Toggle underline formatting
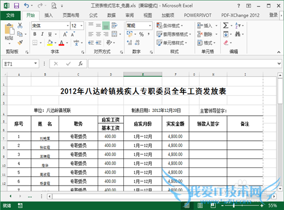284x210 pixels. pyautogui.click(x=50, y=34)
